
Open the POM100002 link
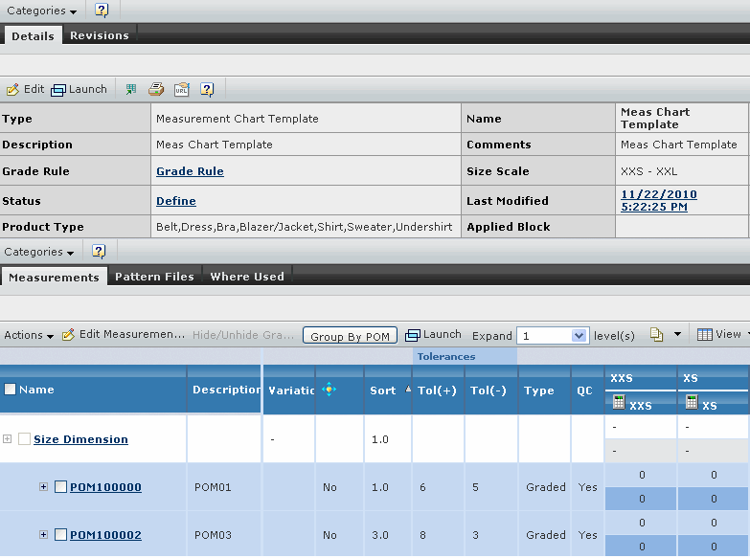(x=105, y=535)
